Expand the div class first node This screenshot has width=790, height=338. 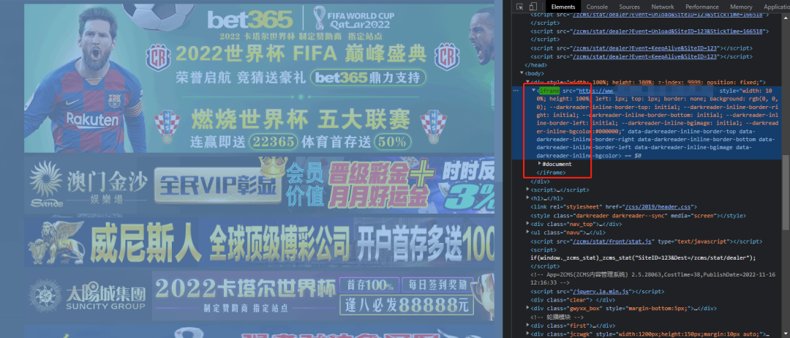[x=528, y=326]
